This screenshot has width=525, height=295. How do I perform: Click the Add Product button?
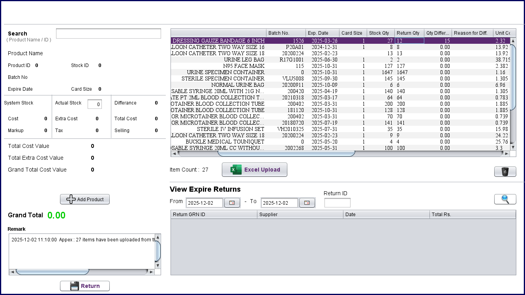[x=85, y=199]
